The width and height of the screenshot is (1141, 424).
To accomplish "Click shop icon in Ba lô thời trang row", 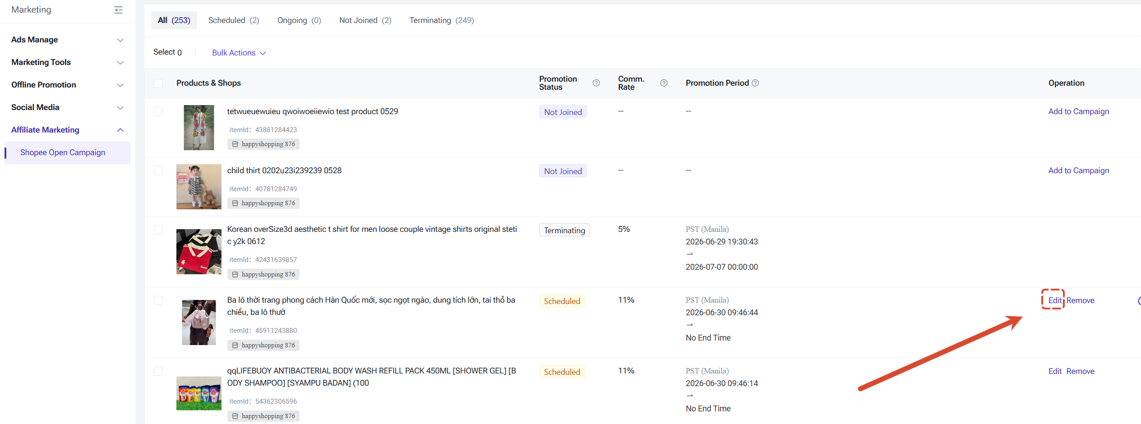I will (x=235, y=346).
